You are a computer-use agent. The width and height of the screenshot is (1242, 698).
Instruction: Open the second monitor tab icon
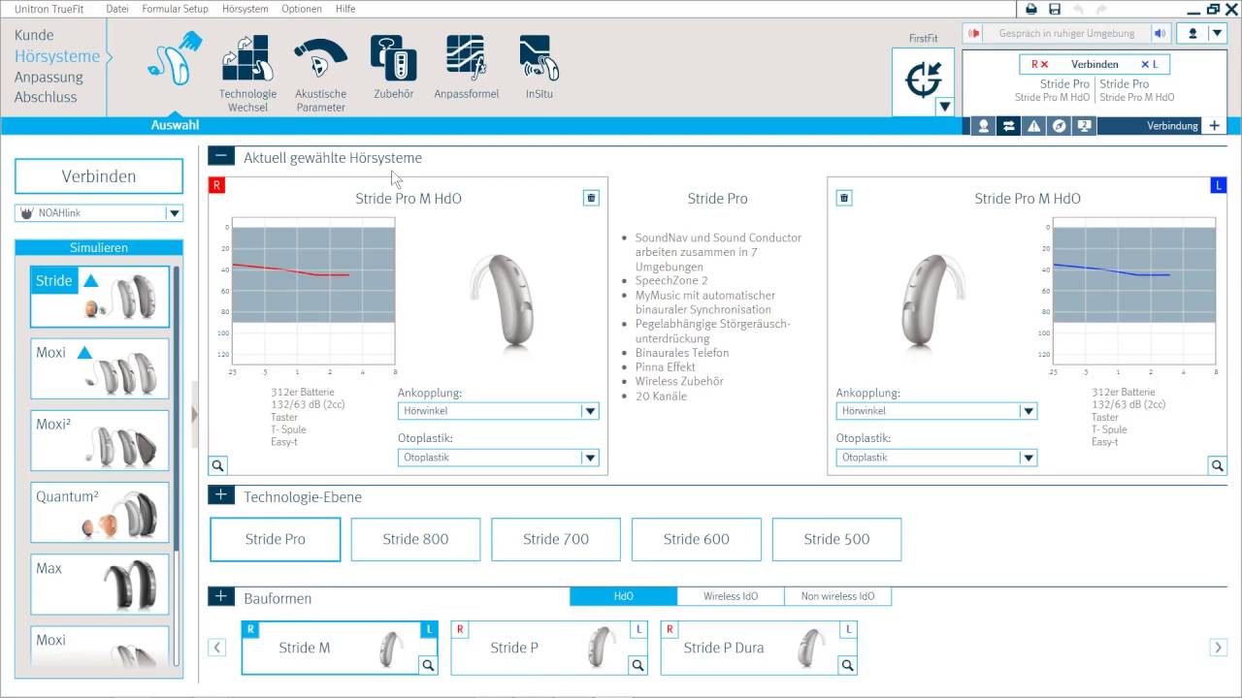1084,126
